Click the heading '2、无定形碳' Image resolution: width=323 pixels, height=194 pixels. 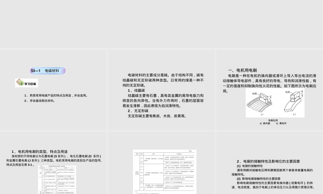point(138,111)
